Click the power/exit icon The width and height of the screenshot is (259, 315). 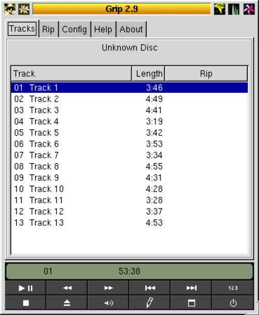click(x=233, y=303)
